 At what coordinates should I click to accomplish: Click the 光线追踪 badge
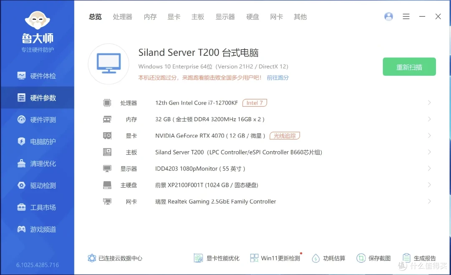(284, 135)
